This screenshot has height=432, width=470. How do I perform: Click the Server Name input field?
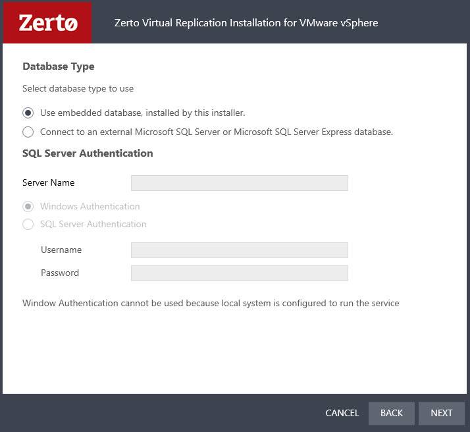tap(240, 183)
